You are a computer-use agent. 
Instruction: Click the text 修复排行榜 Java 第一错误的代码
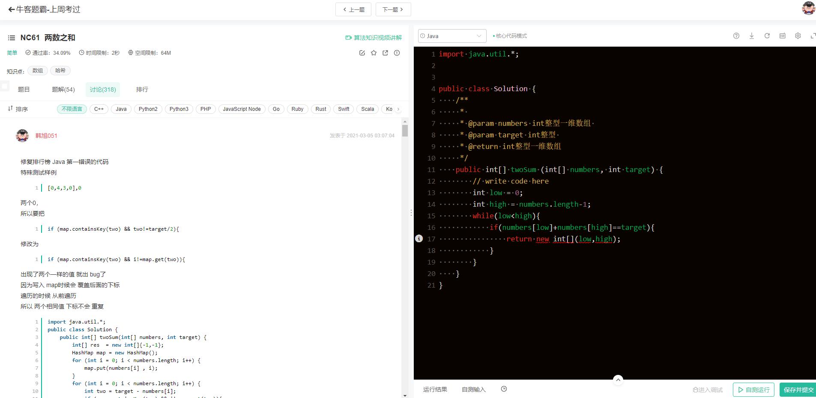coord(64,162)
